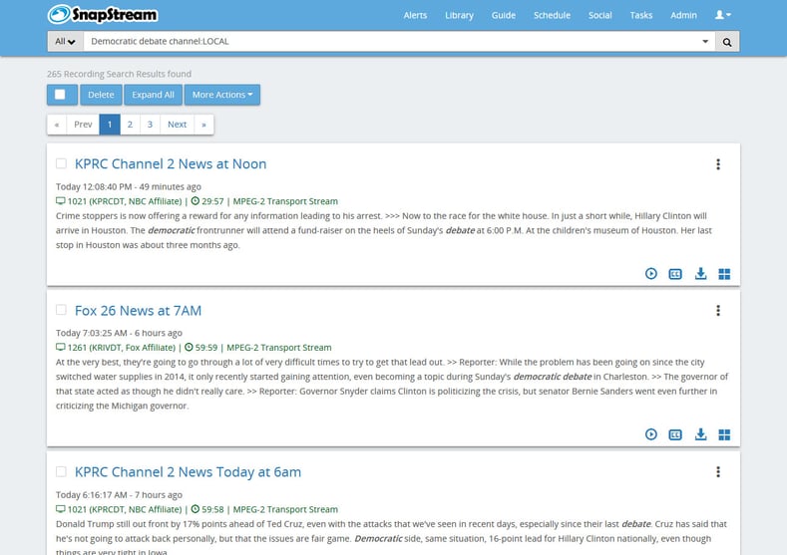
Task: Open closed captions for KPRC News at Noon
Action: [x=675, y=274]
